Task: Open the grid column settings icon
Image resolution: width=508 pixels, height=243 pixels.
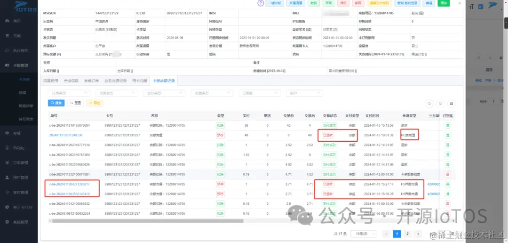Action: coord(451,104)
